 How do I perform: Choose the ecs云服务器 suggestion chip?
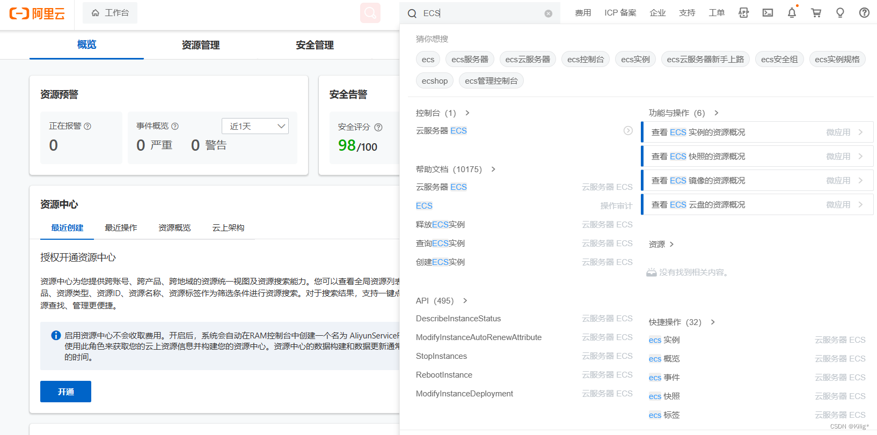click(x=528, y=60)
